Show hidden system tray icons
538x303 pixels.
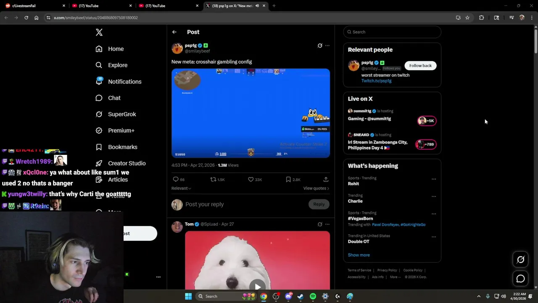point(479,296)
